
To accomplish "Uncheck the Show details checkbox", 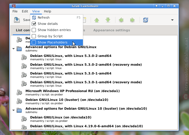I will coord(34,24).
